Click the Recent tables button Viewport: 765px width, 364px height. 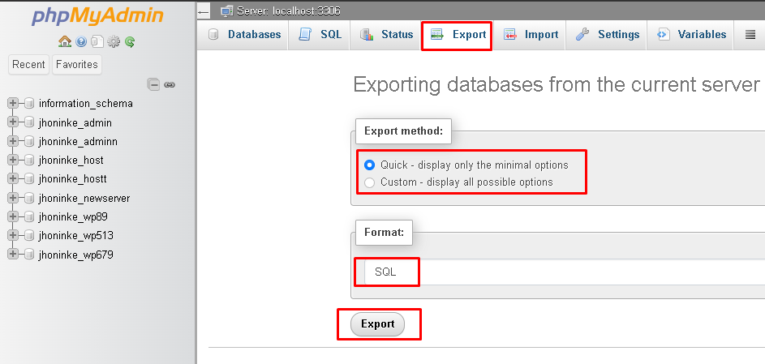coord(28,64)
